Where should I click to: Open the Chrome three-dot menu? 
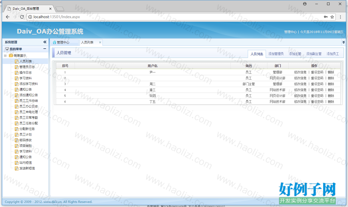(x=340, y=17)
